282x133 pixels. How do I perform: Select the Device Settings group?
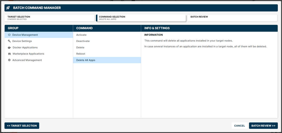pos(39,41)
